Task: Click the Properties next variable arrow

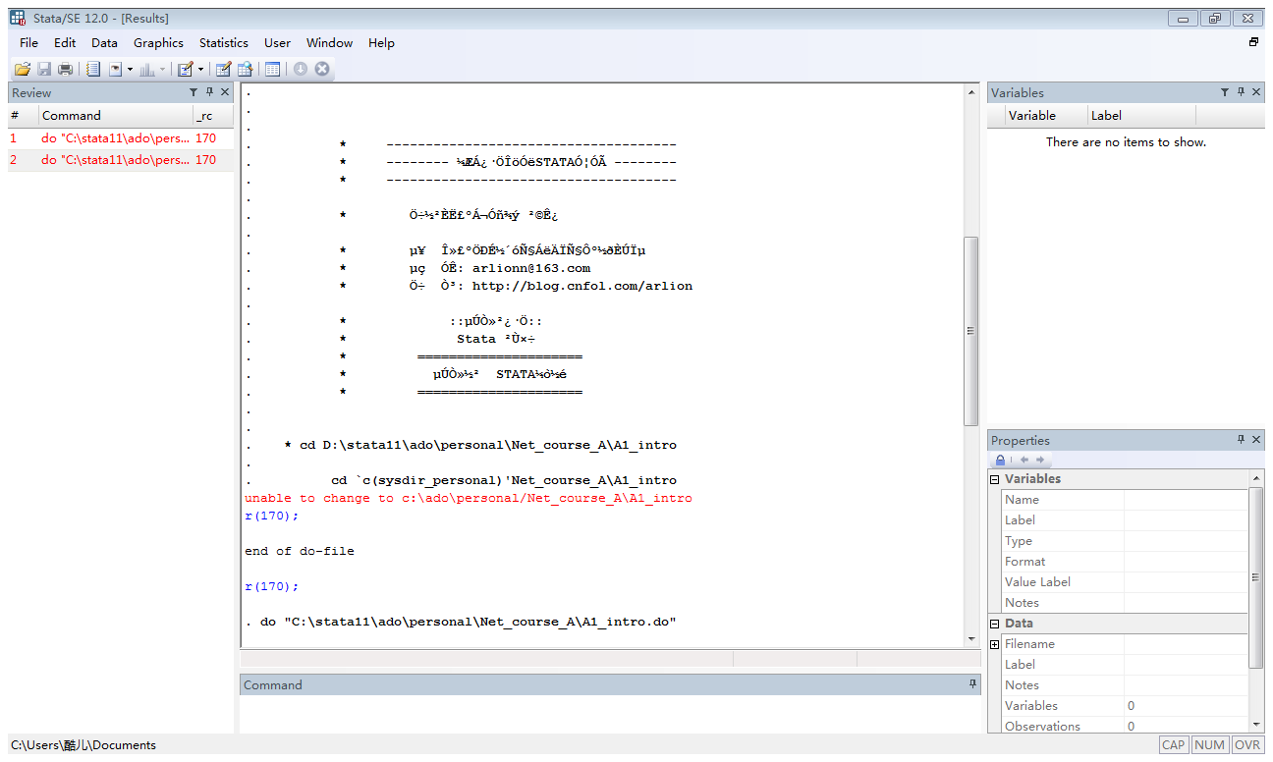Action: [x=1039, y=460]
